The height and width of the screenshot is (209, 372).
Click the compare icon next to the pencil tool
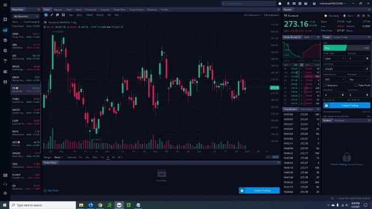click(x=58, y=15)
